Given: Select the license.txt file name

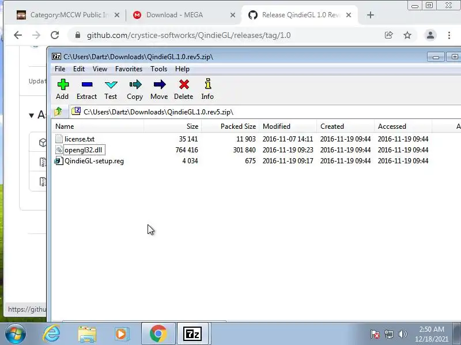Looking at the screenshot, I should pos(80,139).
